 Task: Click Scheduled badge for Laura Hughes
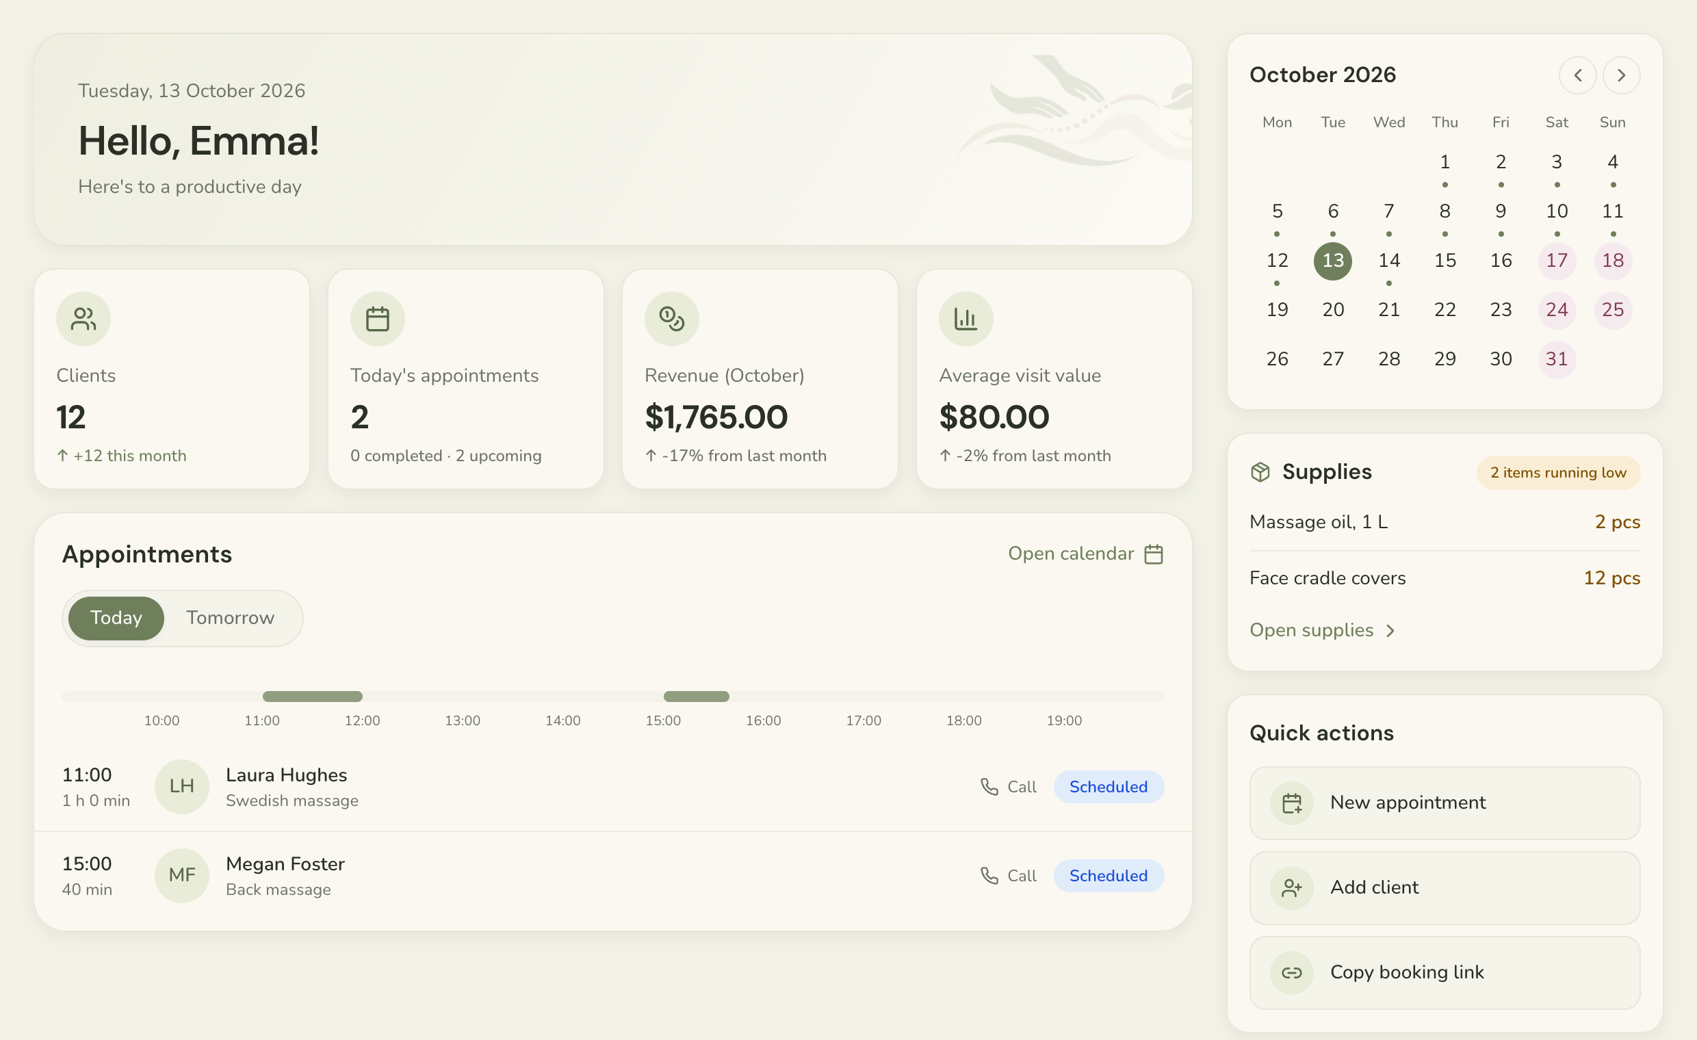pyautogui.click(x=1108, y=787)
